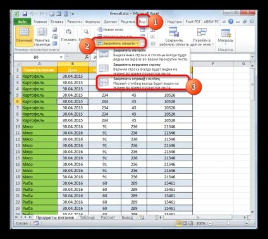
Task: Select the Обычный view button
Action: coord(24,37)
